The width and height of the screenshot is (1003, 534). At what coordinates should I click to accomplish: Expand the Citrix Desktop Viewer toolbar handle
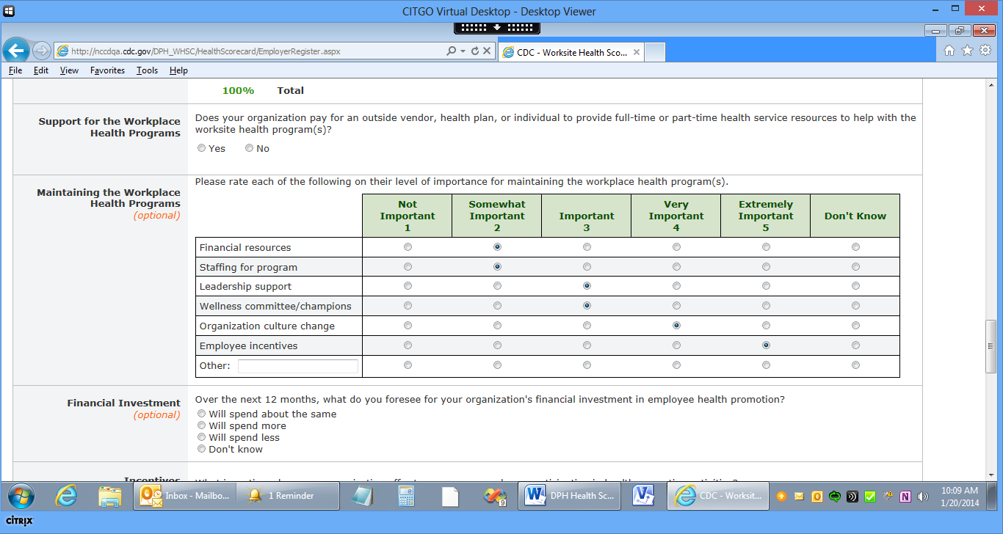[497, 27]
